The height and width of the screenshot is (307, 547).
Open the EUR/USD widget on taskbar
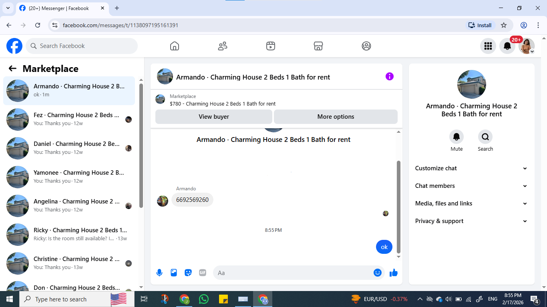point(379,299)
